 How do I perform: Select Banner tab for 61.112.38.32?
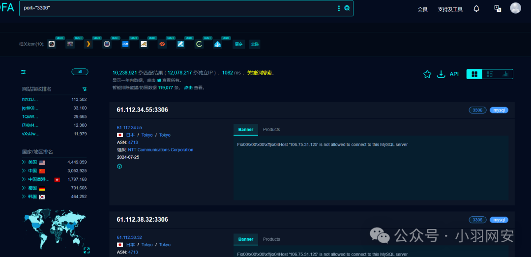245,239
